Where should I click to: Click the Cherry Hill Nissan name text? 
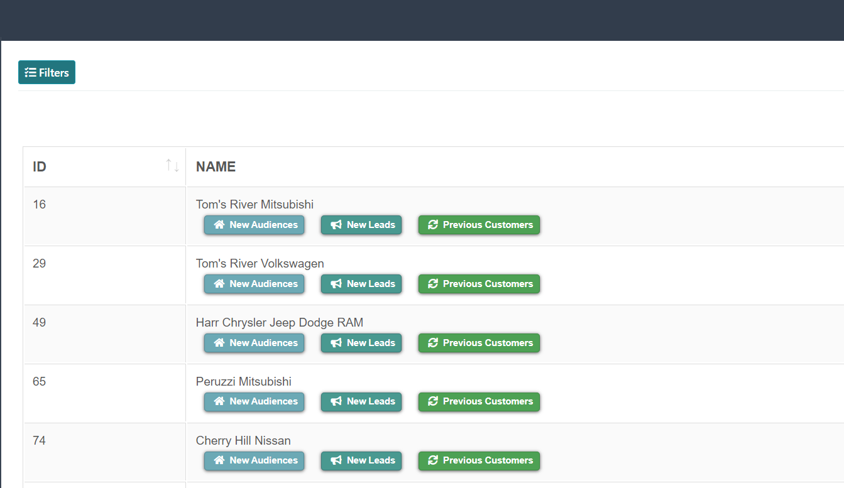243,440
